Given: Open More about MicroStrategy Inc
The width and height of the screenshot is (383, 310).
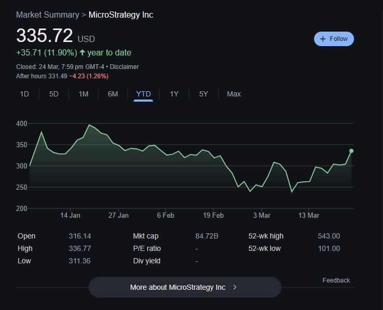Looking at the screenshot, I should click(185, 287).
